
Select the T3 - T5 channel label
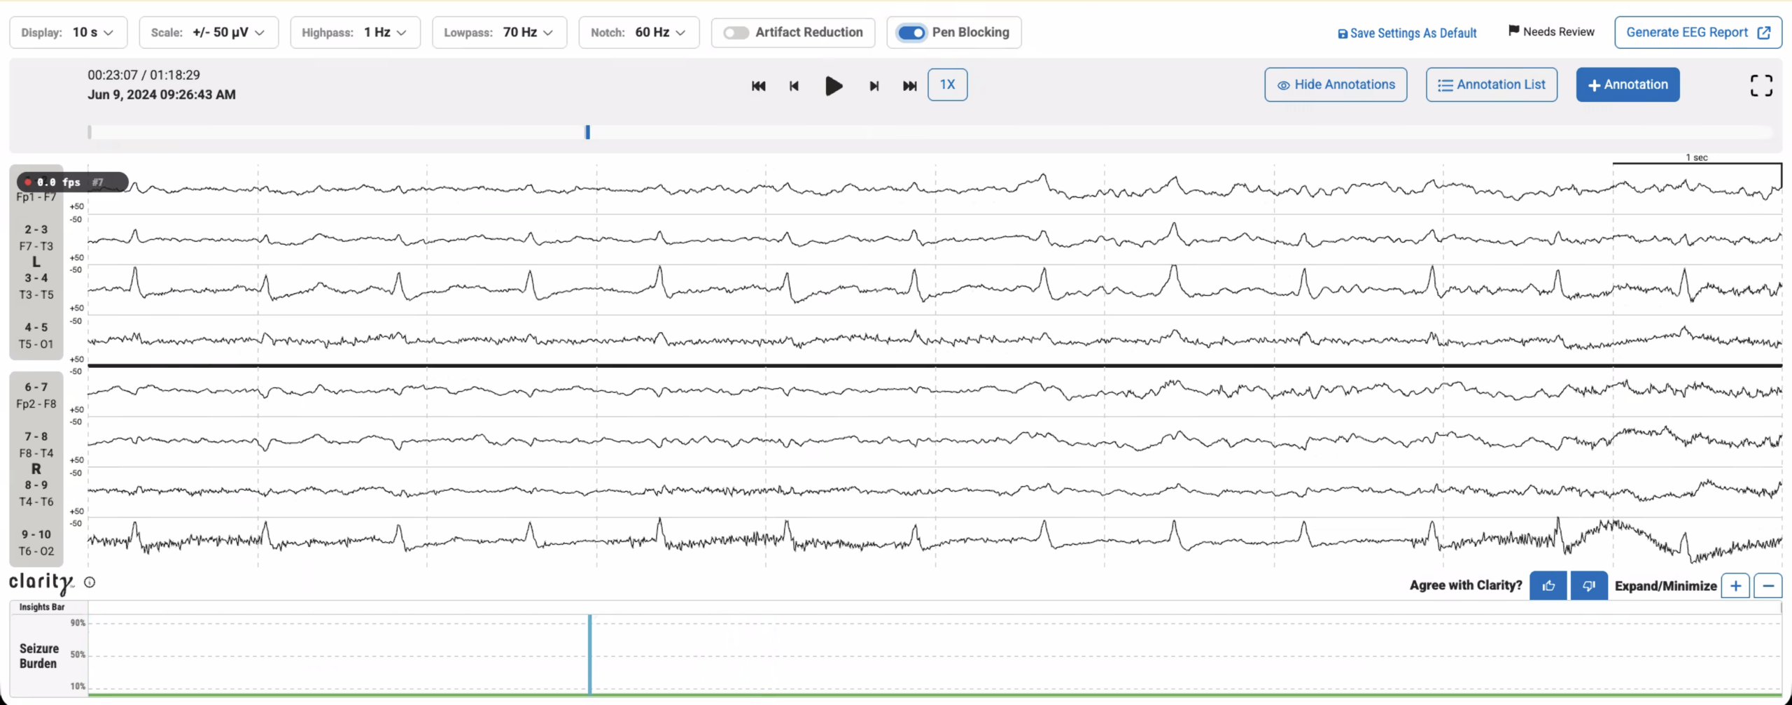point(36,294)
